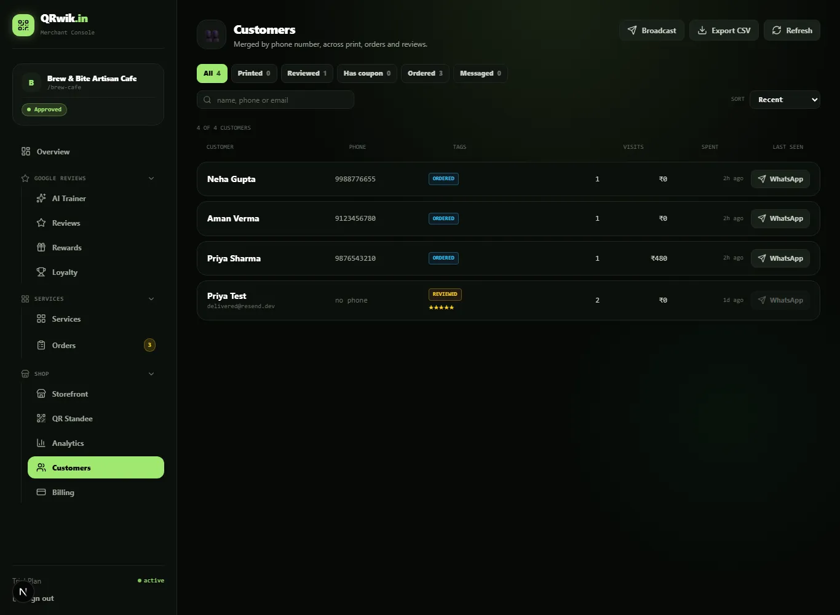Click ORDERED tag in Neha Gupta row
This screenshot has height=615, width=840.
(443, 179)
